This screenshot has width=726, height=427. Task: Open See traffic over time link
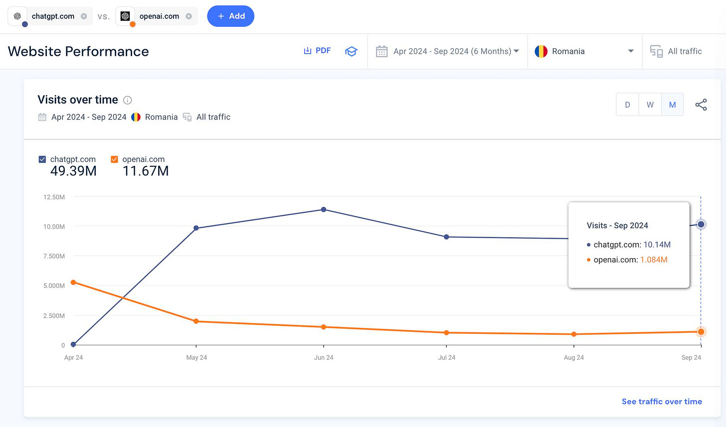662,402
